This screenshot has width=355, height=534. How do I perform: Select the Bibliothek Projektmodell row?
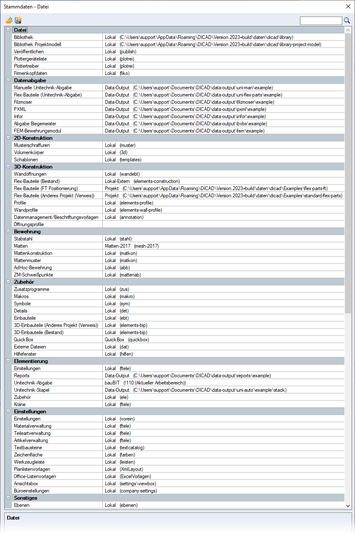click(178, 44)
